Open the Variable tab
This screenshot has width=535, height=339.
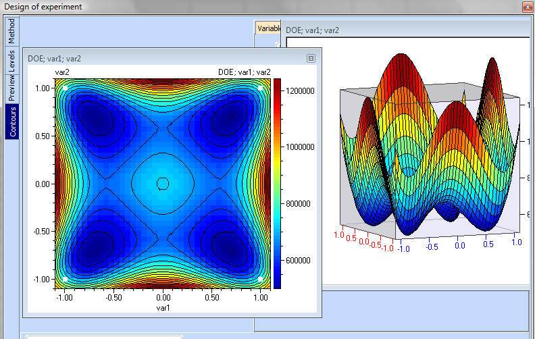tap(268, 28)
